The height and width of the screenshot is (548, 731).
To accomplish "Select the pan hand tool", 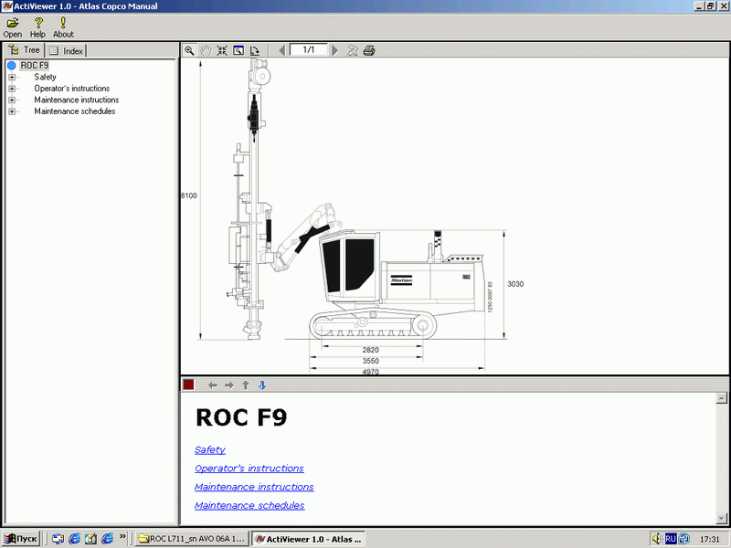I will [206, 51].
